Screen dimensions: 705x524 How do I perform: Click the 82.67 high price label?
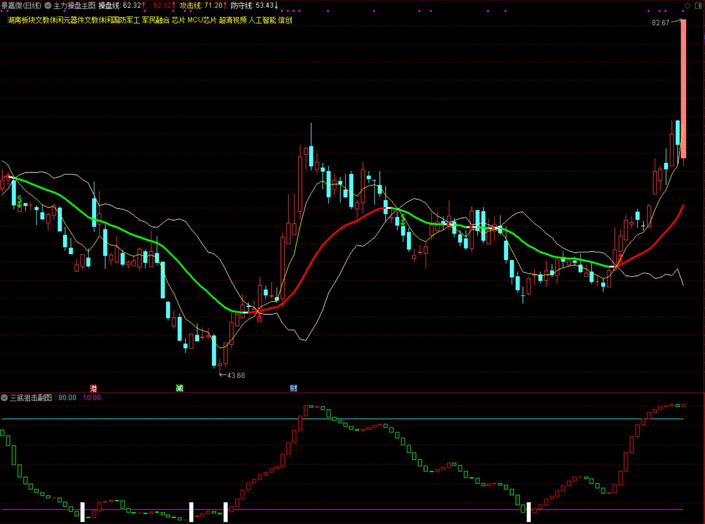tap(660, 23)
